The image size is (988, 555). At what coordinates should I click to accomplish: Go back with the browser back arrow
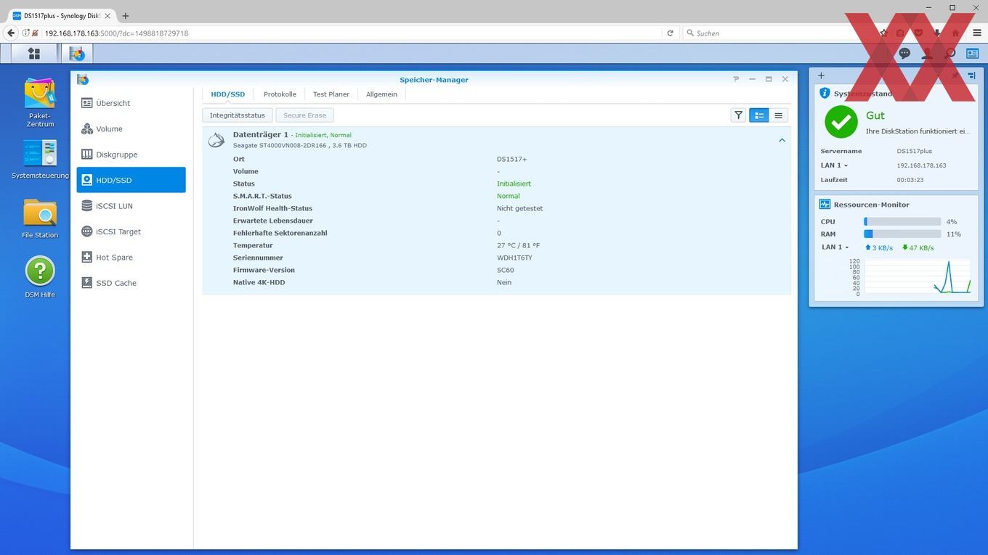tap(11, 33)
